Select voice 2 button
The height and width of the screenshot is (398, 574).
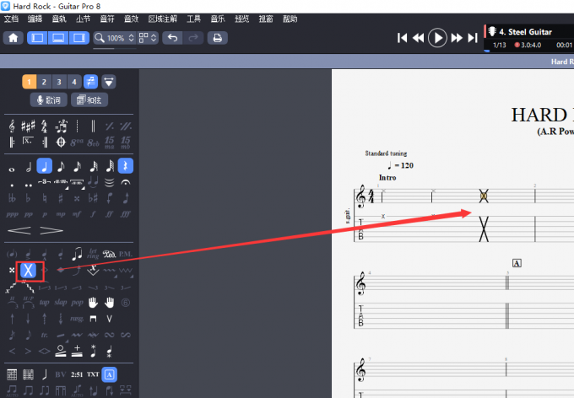(44, 82)
